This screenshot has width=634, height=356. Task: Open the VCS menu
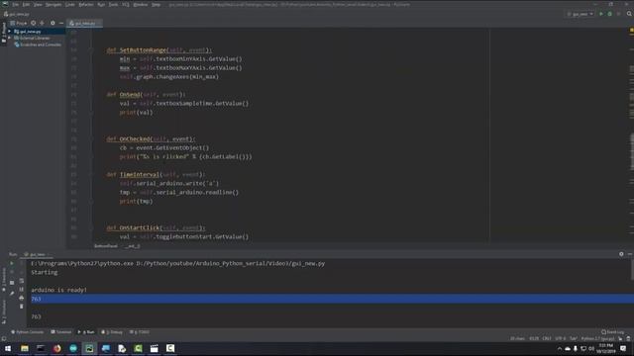click(x=126, y=4)
